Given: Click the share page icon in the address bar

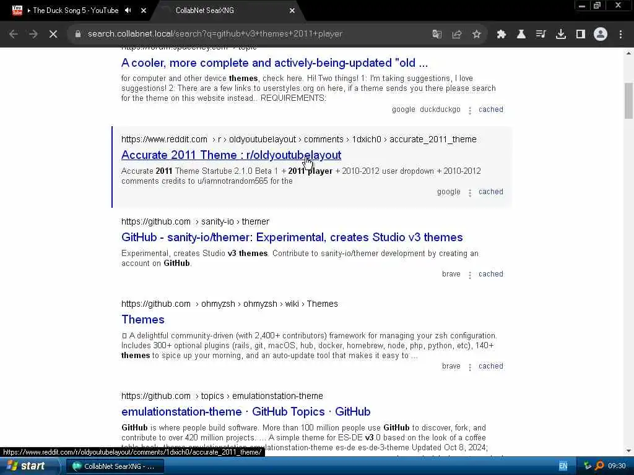Looking at the screenshot, I should (x=457, y=35).
